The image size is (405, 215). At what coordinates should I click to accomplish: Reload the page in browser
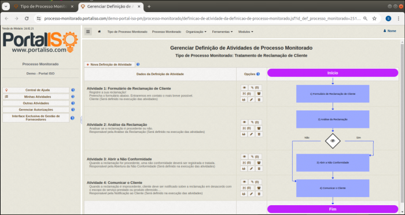(27, 18)
